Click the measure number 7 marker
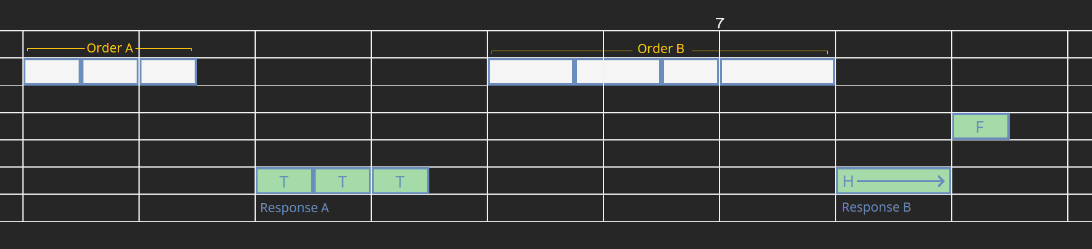Screen dimensions: 1092x249 [x=720, y=24]
